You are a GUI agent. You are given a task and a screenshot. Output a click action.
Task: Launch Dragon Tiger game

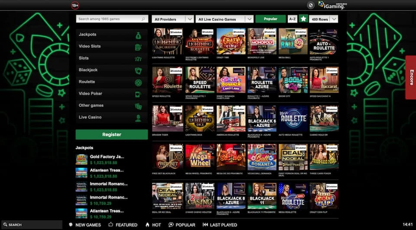pyautogui.click(x=168, y=118)
